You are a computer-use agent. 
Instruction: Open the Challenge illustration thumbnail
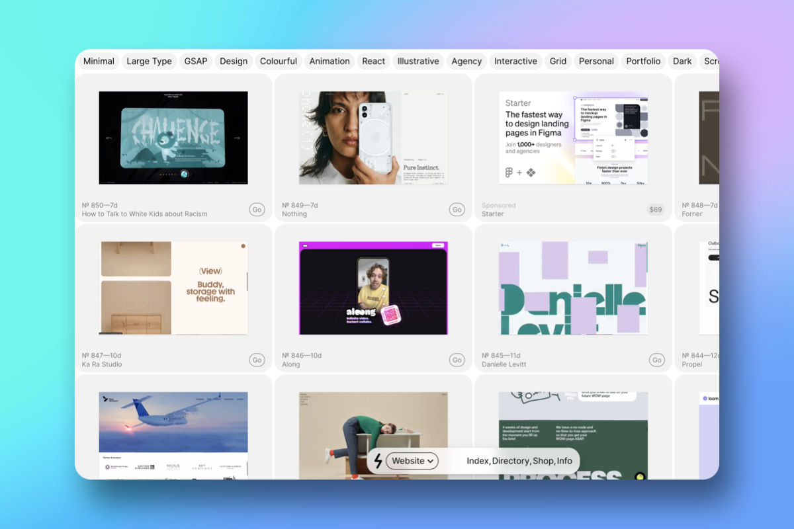point(173,138)
